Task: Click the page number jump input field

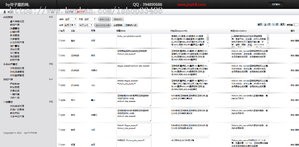Action: [x=296, y=25]
